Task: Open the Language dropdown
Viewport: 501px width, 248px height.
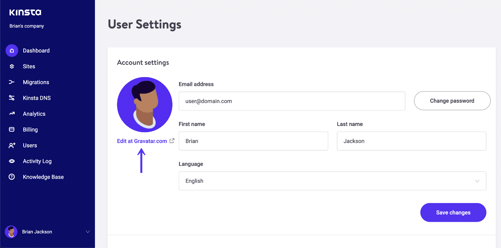Action: click(x=332, y=181)
